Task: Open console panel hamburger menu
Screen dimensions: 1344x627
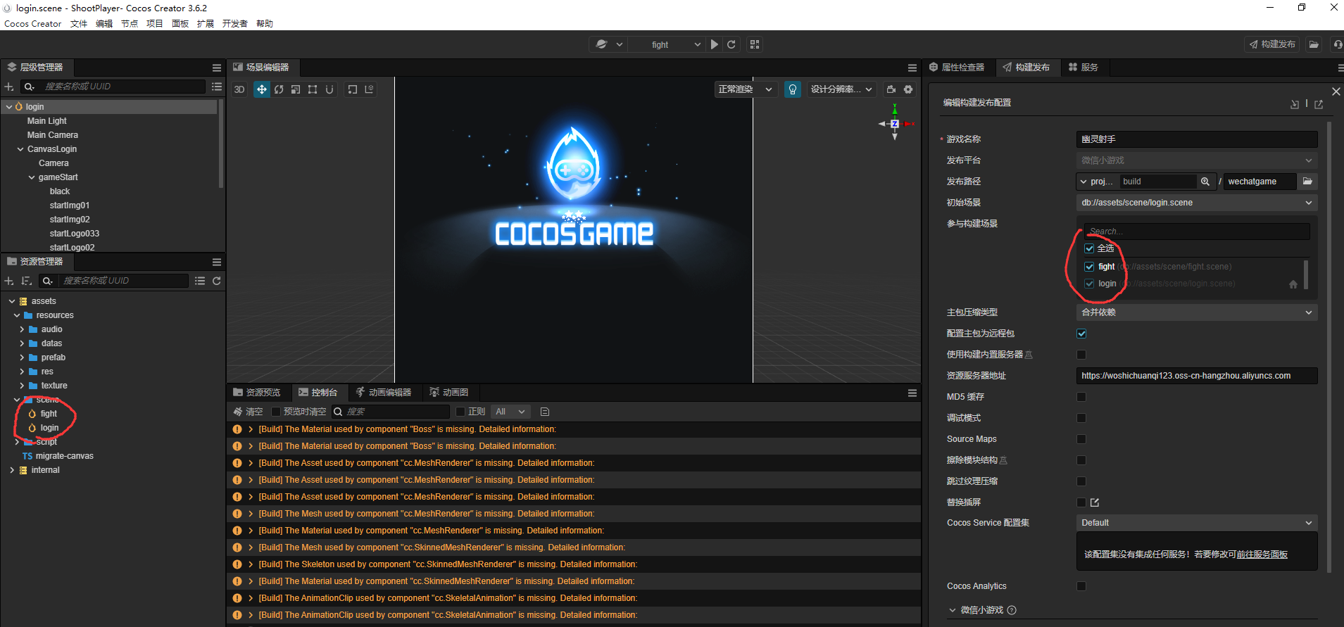Action: click(x=912, y=393)
